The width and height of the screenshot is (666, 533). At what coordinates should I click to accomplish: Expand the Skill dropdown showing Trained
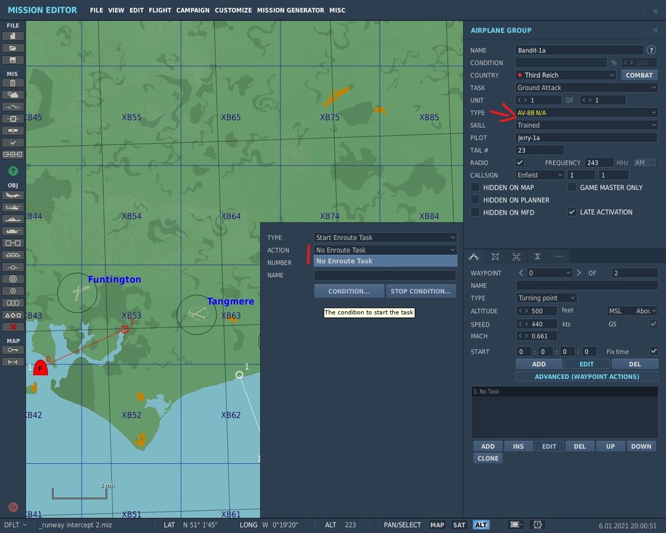tap(586, 125)
